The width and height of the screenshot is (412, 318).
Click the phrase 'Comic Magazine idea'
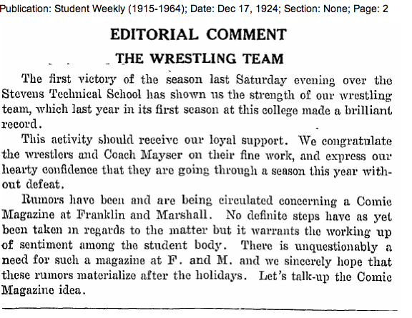click(196, 284)
